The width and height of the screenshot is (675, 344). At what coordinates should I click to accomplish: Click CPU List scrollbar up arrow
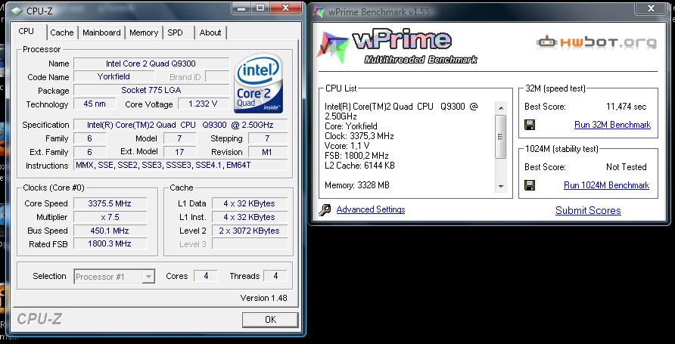501,107
